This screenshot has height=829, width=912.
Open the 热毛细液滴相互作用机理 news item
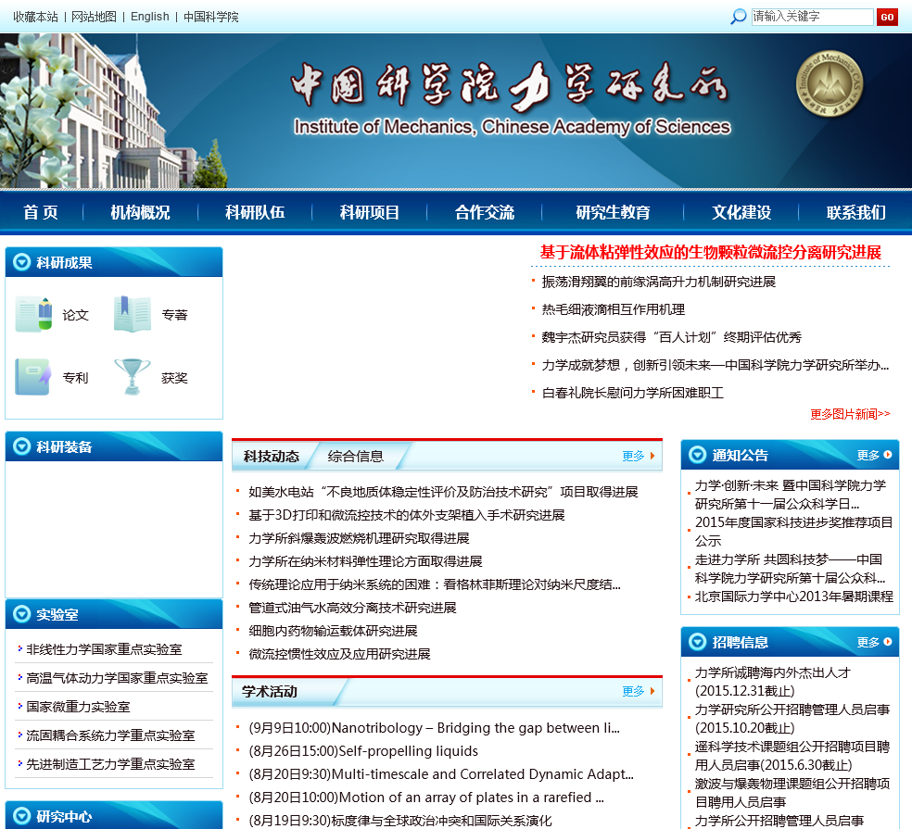[x=613, y=309]
